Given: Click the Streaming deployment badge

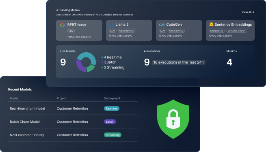Looking at the screenshot, I should click(112, 135).
